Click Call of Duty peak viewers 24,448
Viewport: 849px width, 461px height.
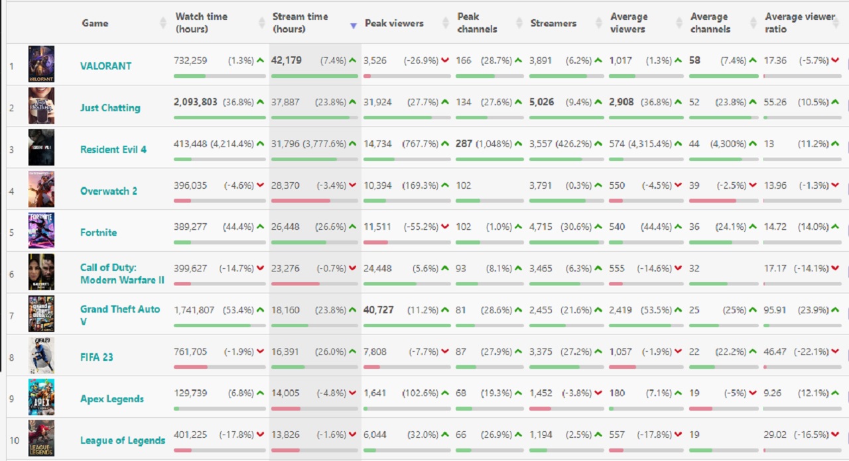(378, 268)
